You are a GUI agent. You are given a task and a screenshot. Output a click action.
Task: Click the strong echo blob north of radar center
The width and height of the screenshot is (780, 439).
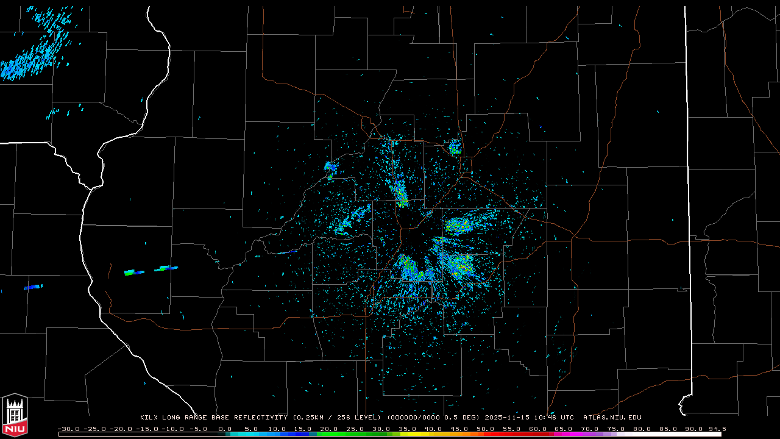click(x=401, y=194)
